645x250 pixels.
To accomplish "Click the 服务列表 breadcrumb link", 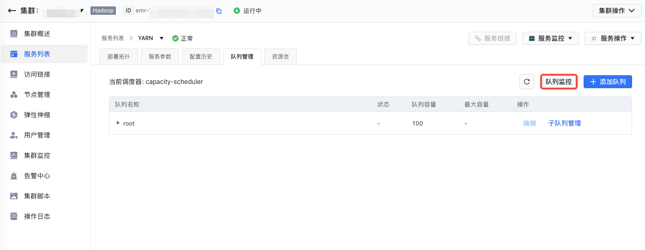I will [113, 38].
